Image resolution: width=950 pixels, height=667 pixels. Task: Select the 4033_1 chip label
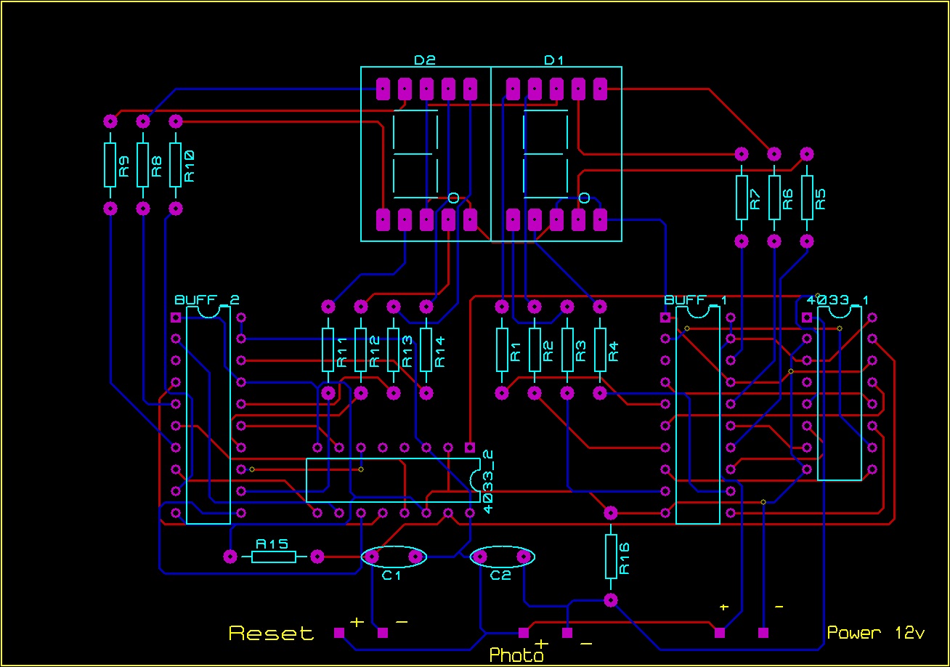[x=838, y=299]
